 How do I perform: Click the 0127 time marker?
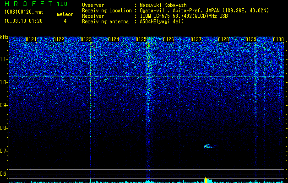(196, 39)
